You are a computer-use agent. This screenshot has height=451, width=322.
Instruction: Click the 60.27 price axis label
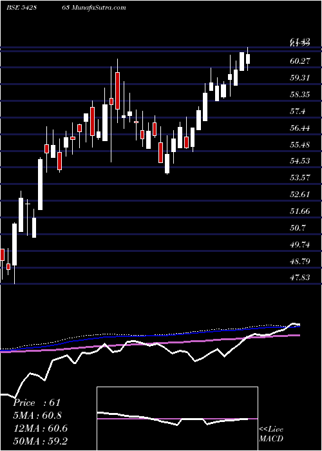coord(300,61)
